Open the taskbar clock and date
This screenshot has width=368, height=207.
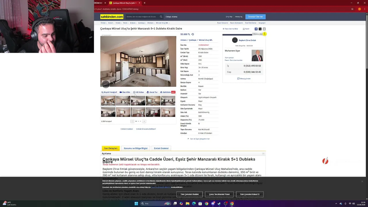[361, 204]
